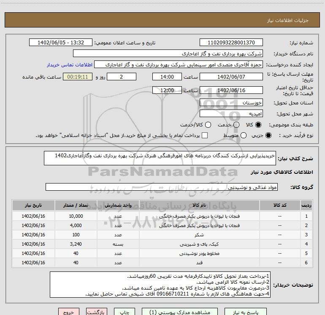Click the خروج exit button
The image size is (325, 315).
[69, 312]
